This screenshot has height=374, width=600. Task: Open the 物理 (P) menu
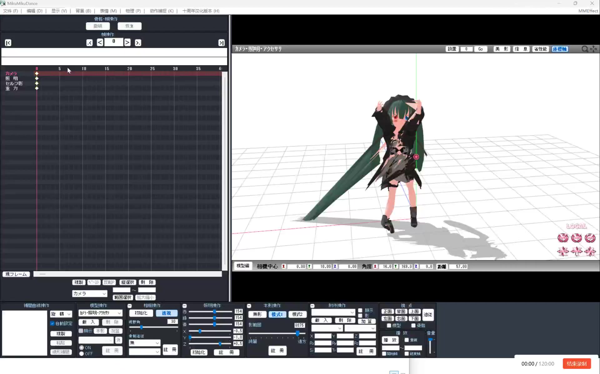(133, 11)
